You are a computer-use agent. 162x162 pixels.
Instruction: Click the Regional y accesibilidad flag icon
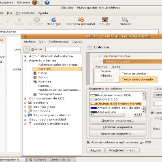pos(30,115)
